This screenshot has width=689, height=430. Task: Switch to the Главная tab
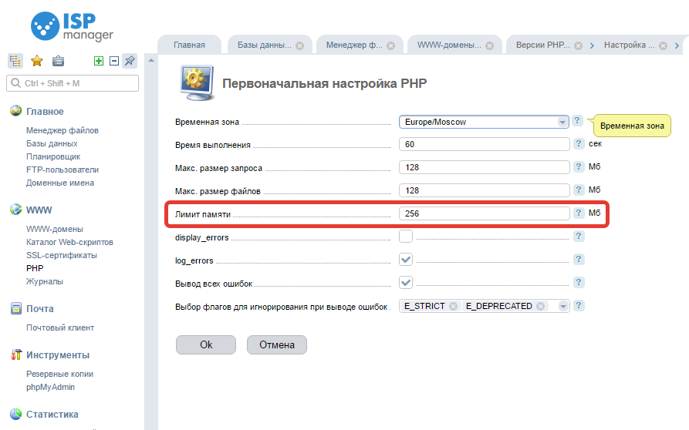(189, 45)
